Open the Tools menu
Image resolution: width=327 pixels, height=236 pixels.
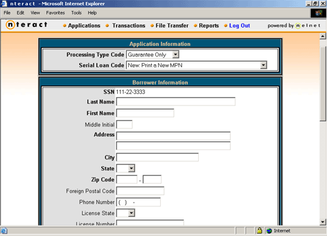(x=77, y=12)
